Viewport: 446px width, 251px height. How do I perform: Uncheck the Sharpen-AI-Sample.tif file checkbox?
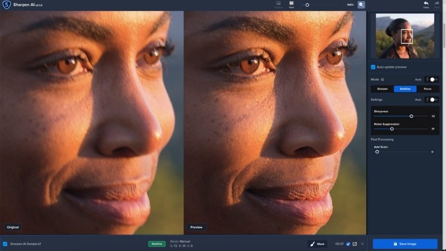[5, 244]
